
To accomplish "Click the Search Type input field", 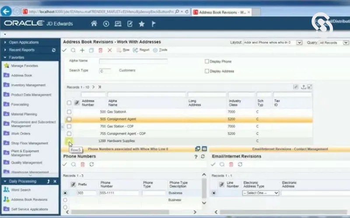I will coord(105,71).
